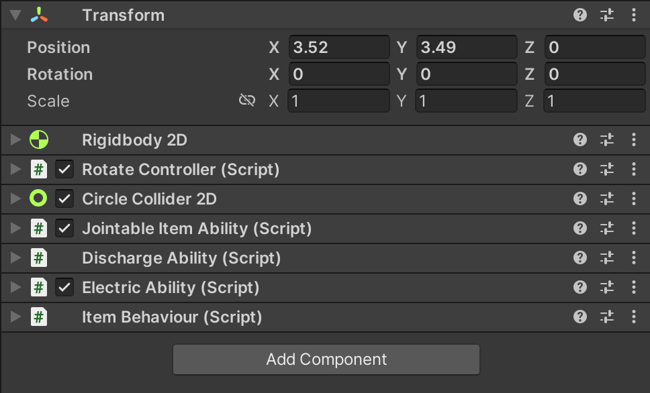Open the Transform component's three-dot context menu
This screenshot has width=650, height=393.
[x=634, y=15]
